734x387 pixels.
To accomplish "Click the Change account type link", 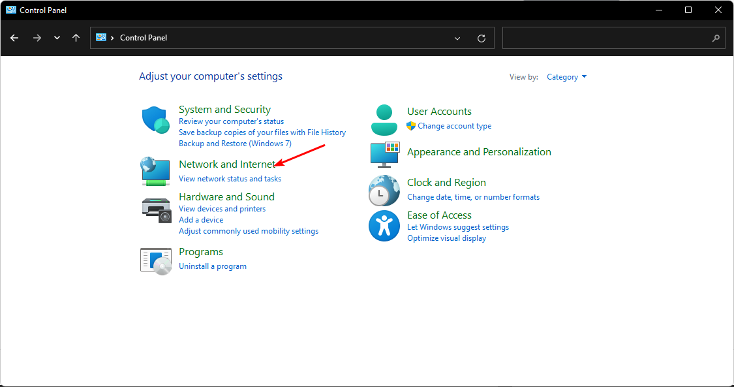I will pos(455,125).
